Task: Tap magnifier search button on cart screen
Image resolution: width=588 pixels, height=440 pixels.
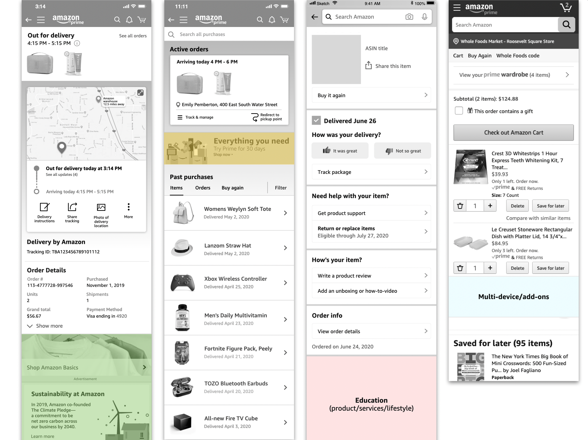Action: [x=566, y=25]
